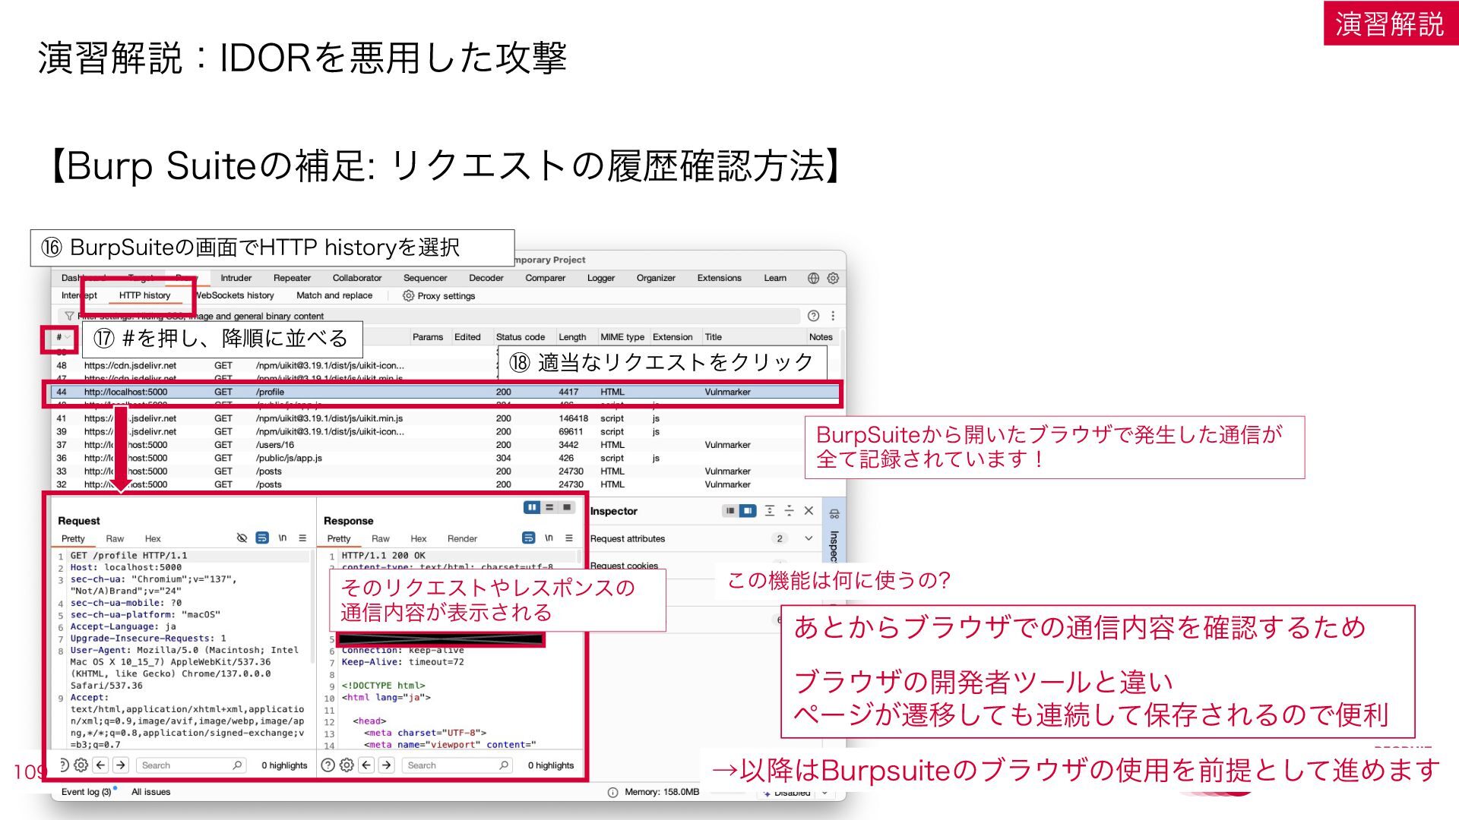Viewport: 1459px width, 820px height.
Task: Sort the history by MIME type column
Action: point(622,337)
